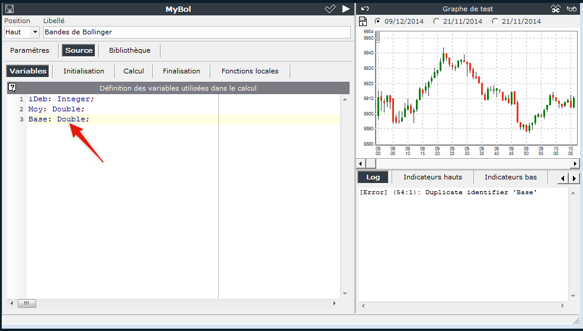Click log panel vertical scroll down arrow
Viewport: 583px width, 331px height.
coord(573,296)
